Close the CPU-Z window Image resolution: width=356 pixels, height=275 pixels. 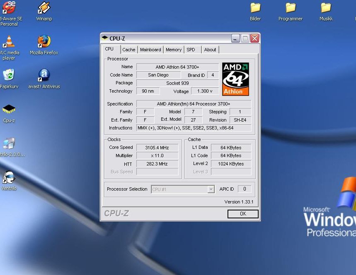255,38
